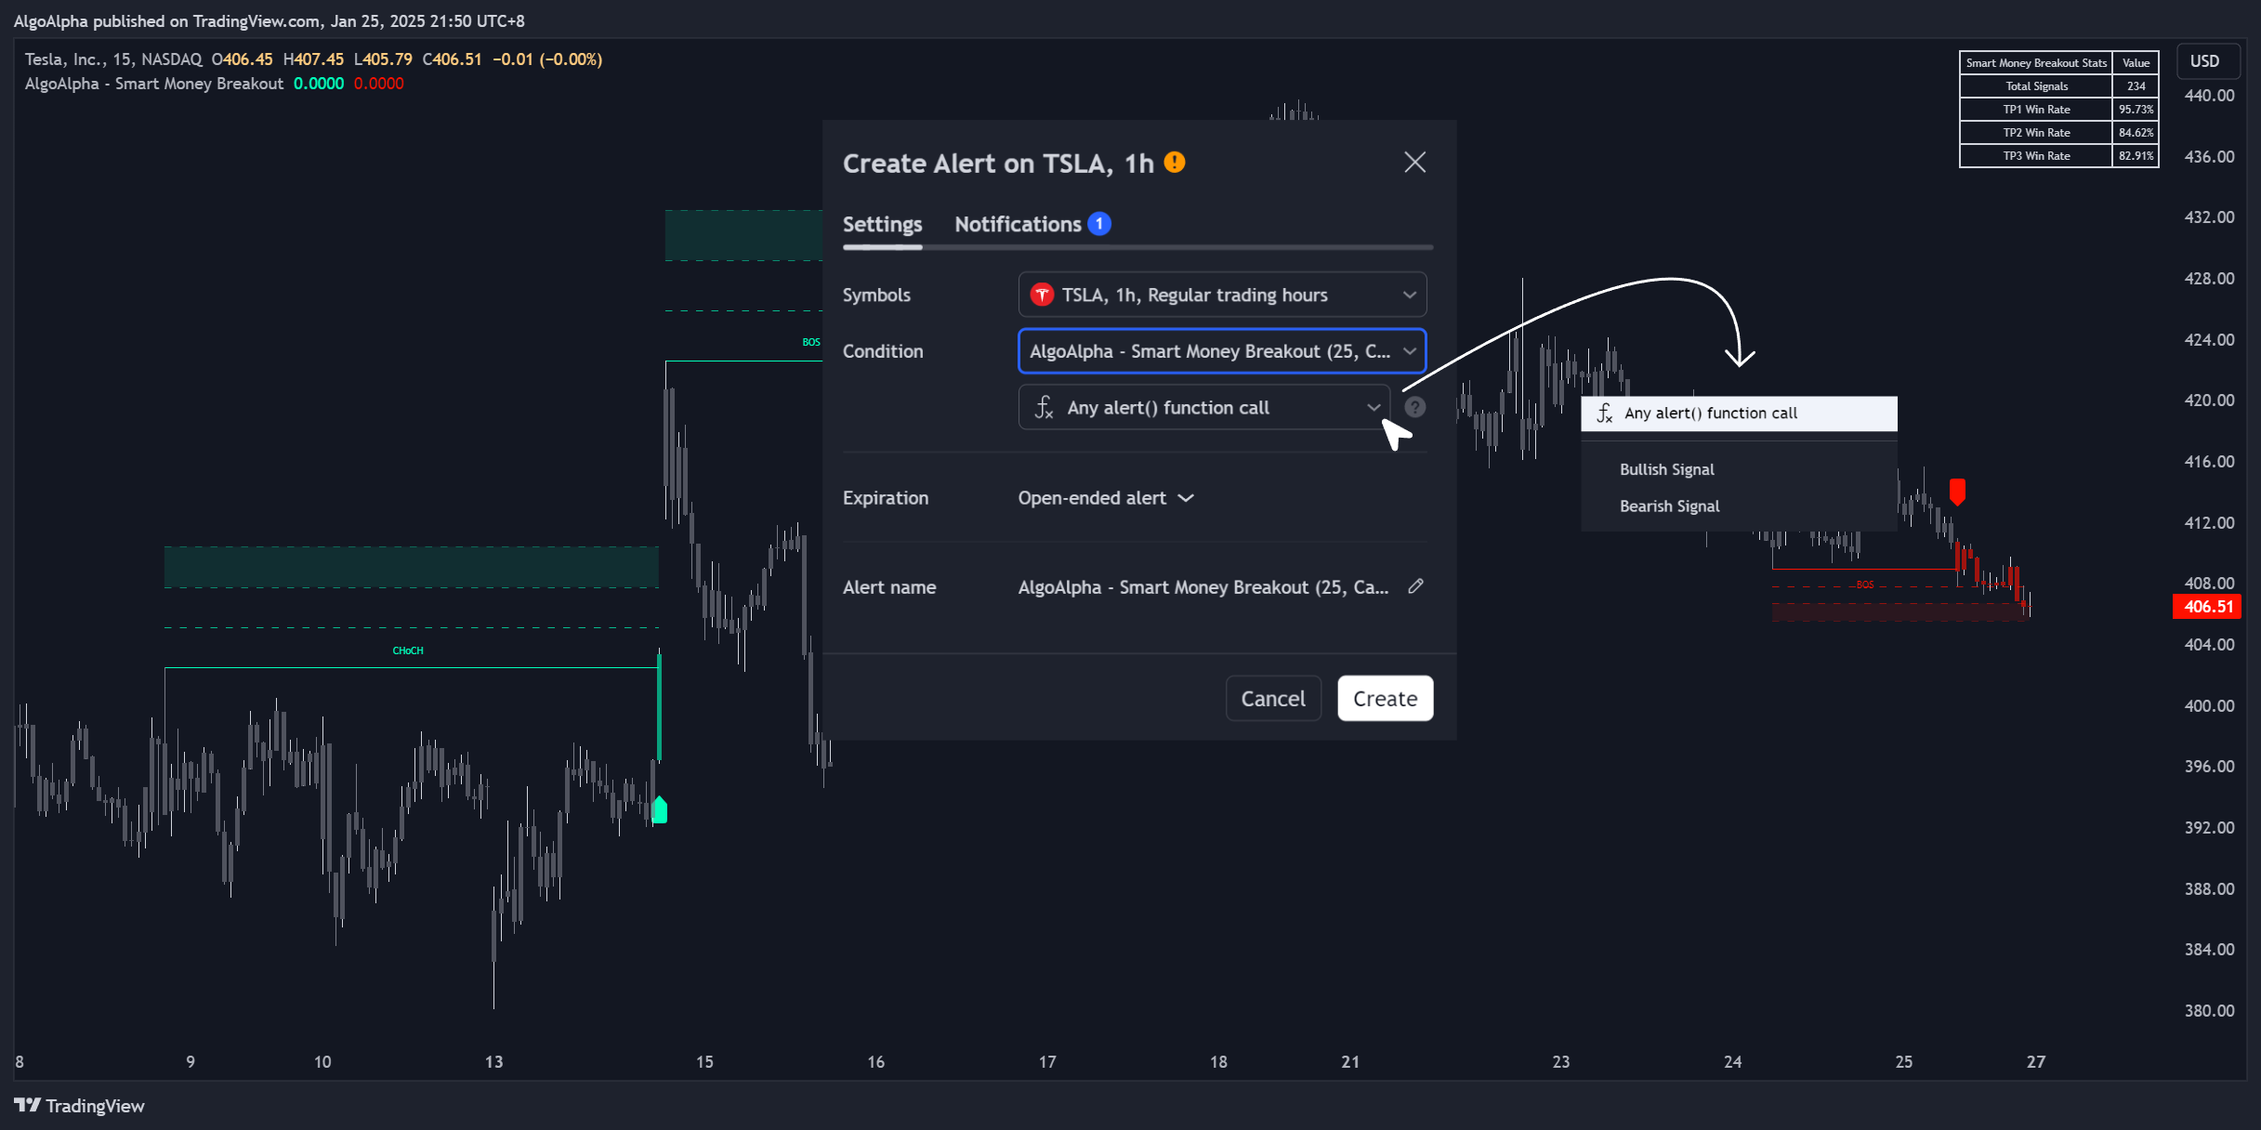Image resolution: width=2261 pixels, height=1130 pixels.
Task: Choose Bearish Signal in the dropdown list
Action: tap(1669, 506)
